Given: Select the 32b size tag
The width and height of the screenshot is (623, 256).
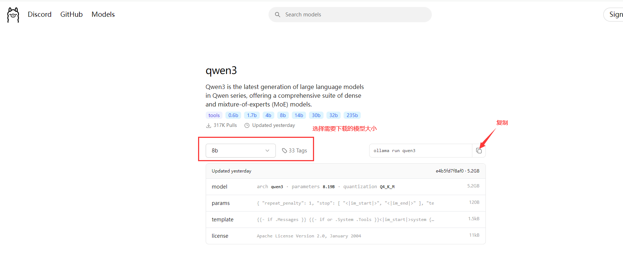Looking at the screenshot, I should (x=334, y=115).
